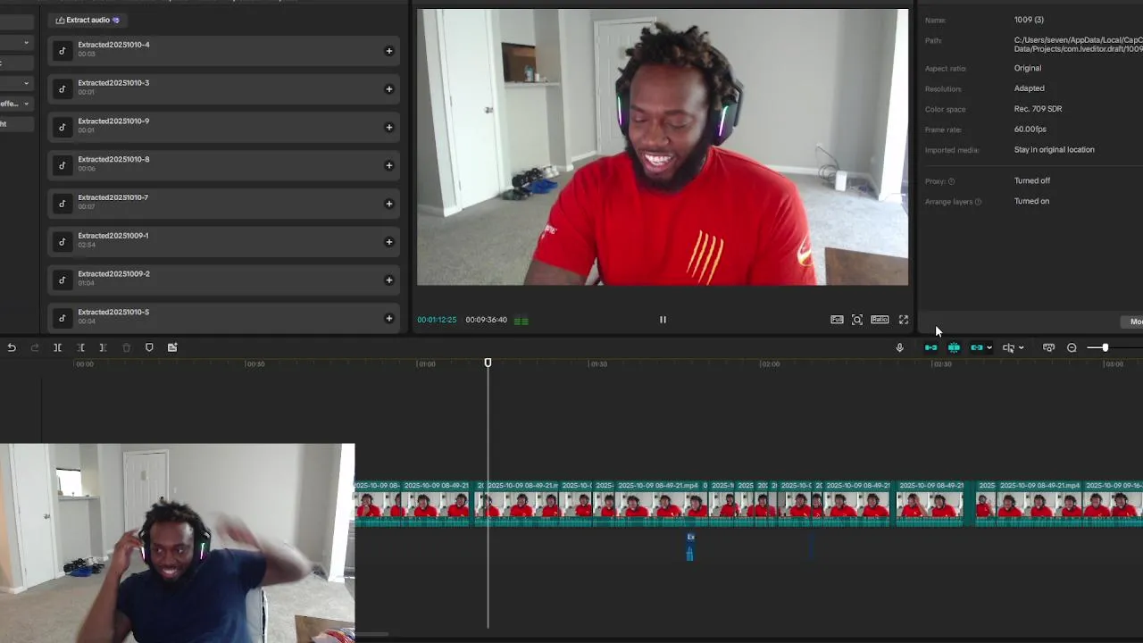1143x643 pixels.
Task: Select the Extracted20251009-2 audio item
Action: tap(223, 280)
